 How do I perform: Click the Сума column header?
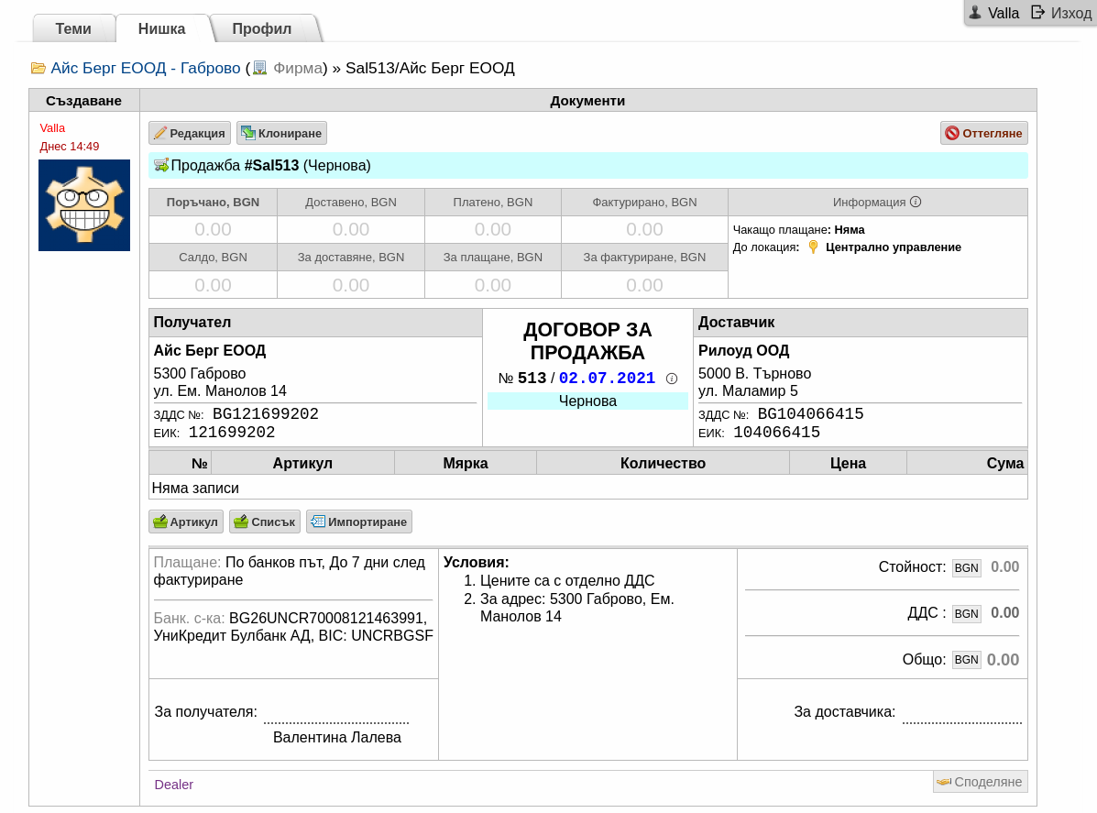968,463
